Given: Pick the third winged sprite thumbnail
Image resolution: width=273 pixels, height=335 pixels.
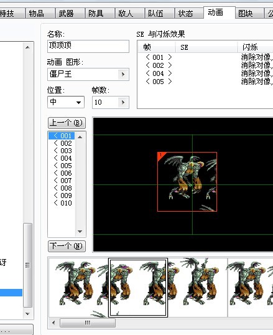Looking at the screenshot, I should point(198,288).
